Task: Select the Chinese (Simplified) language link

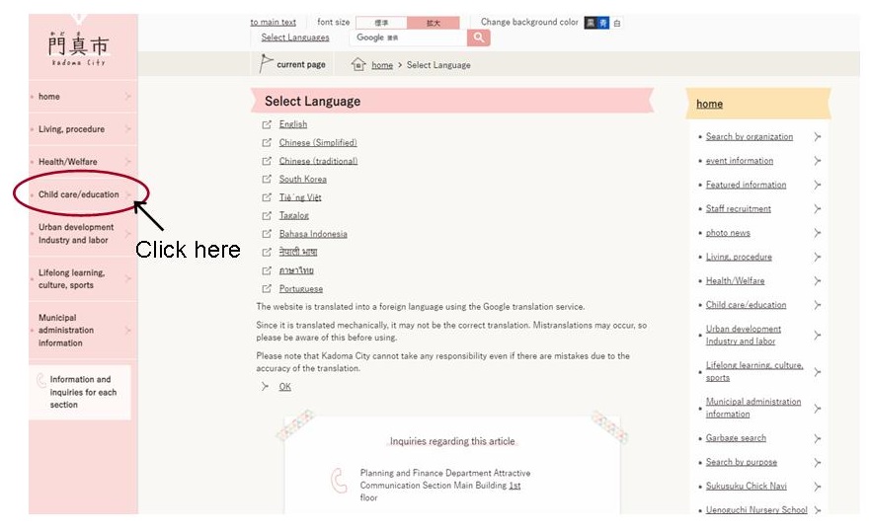Action: (318, 143)
